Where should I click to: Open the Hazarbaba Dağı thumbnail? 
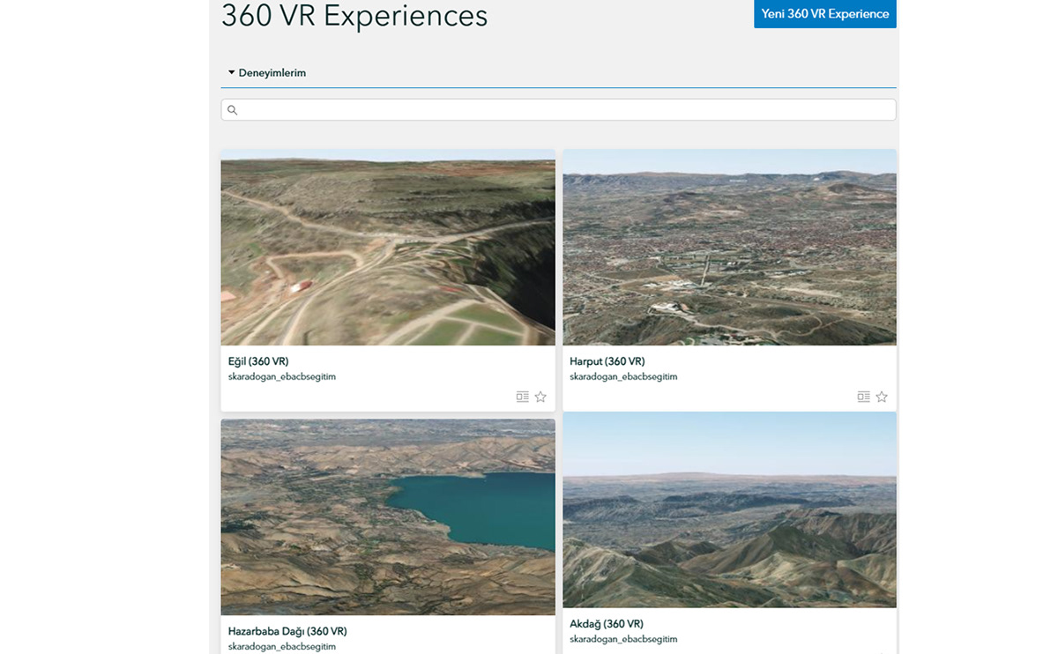pyautogui.click(x=388, y=517)
